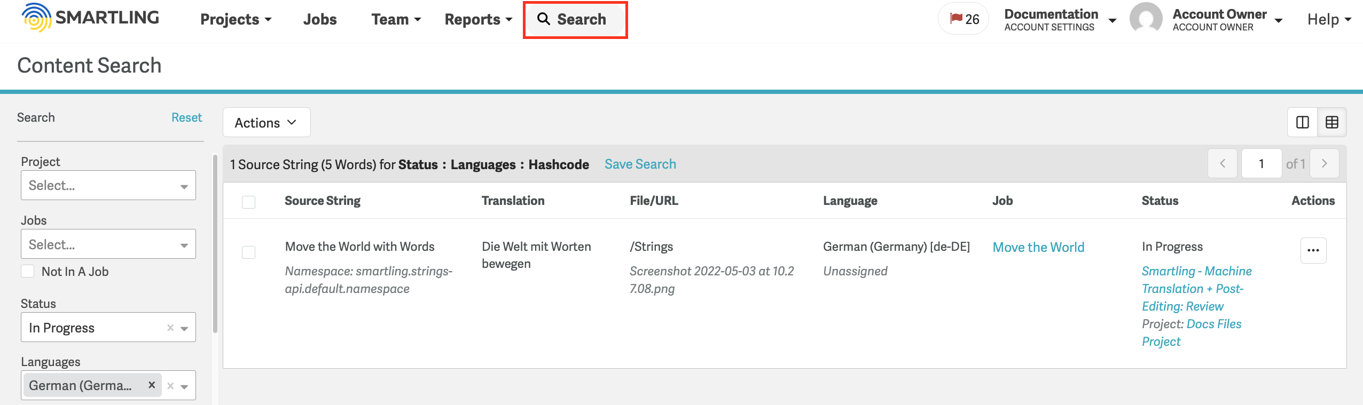1363x405 pixels.
Task: Click the Account Owner avatar
Action: coord(1146,19)
